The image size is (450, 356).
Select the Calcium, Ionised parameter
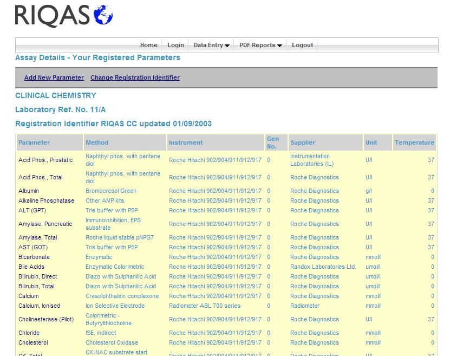(40, 306)
